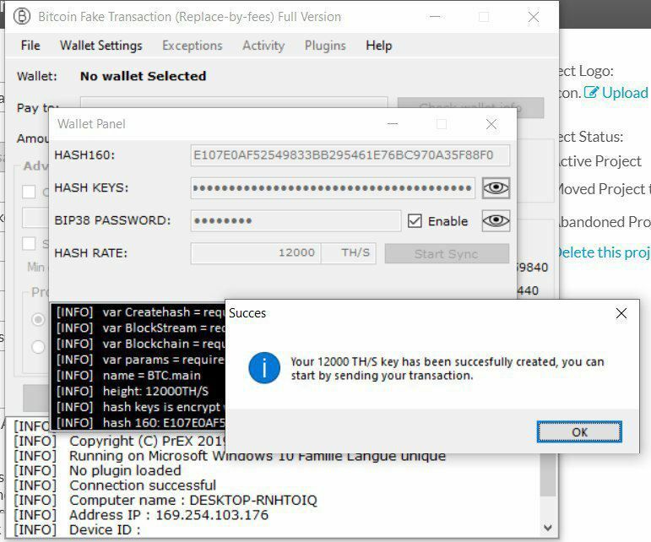
Task: Open the Wallet Settings menu
Action: click(100, 46)
